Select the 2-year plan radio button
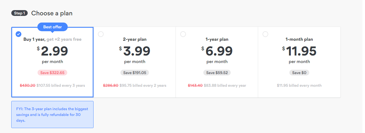Viewport: 365px width, 133px height. [x=101, y=34]
